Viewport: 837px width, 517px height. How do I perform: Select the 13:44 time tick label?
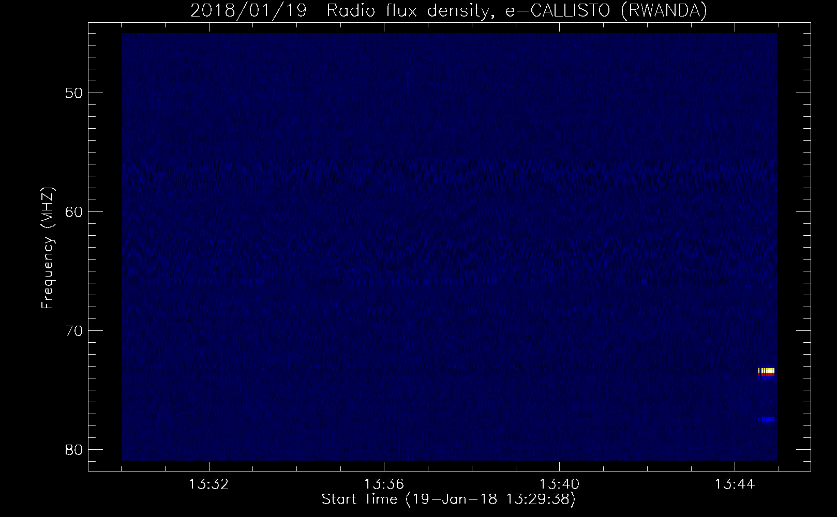(x=735, y=484)
